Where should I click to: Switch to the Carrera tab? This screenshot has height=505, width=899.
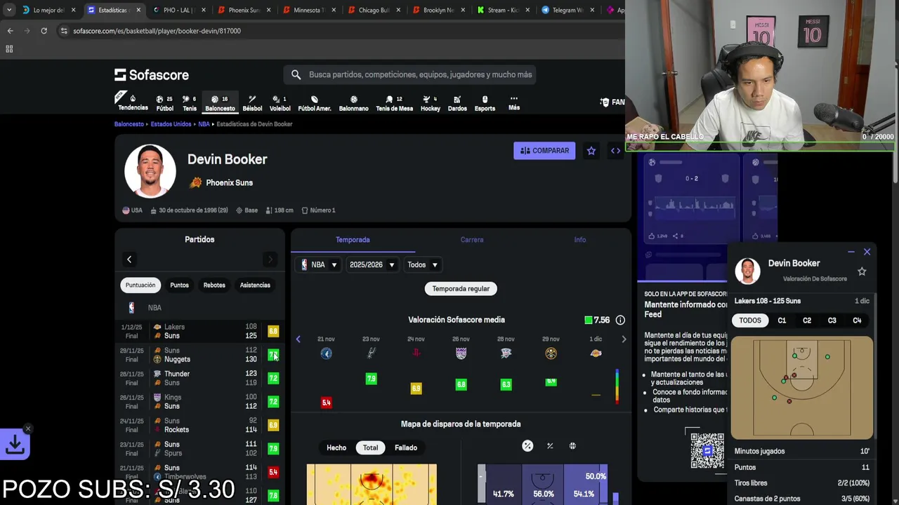click(472, 240)
